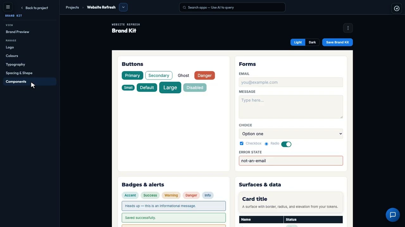405x227 pixels.
Task: Click the Default size button
Action: (x=147, y=88)
